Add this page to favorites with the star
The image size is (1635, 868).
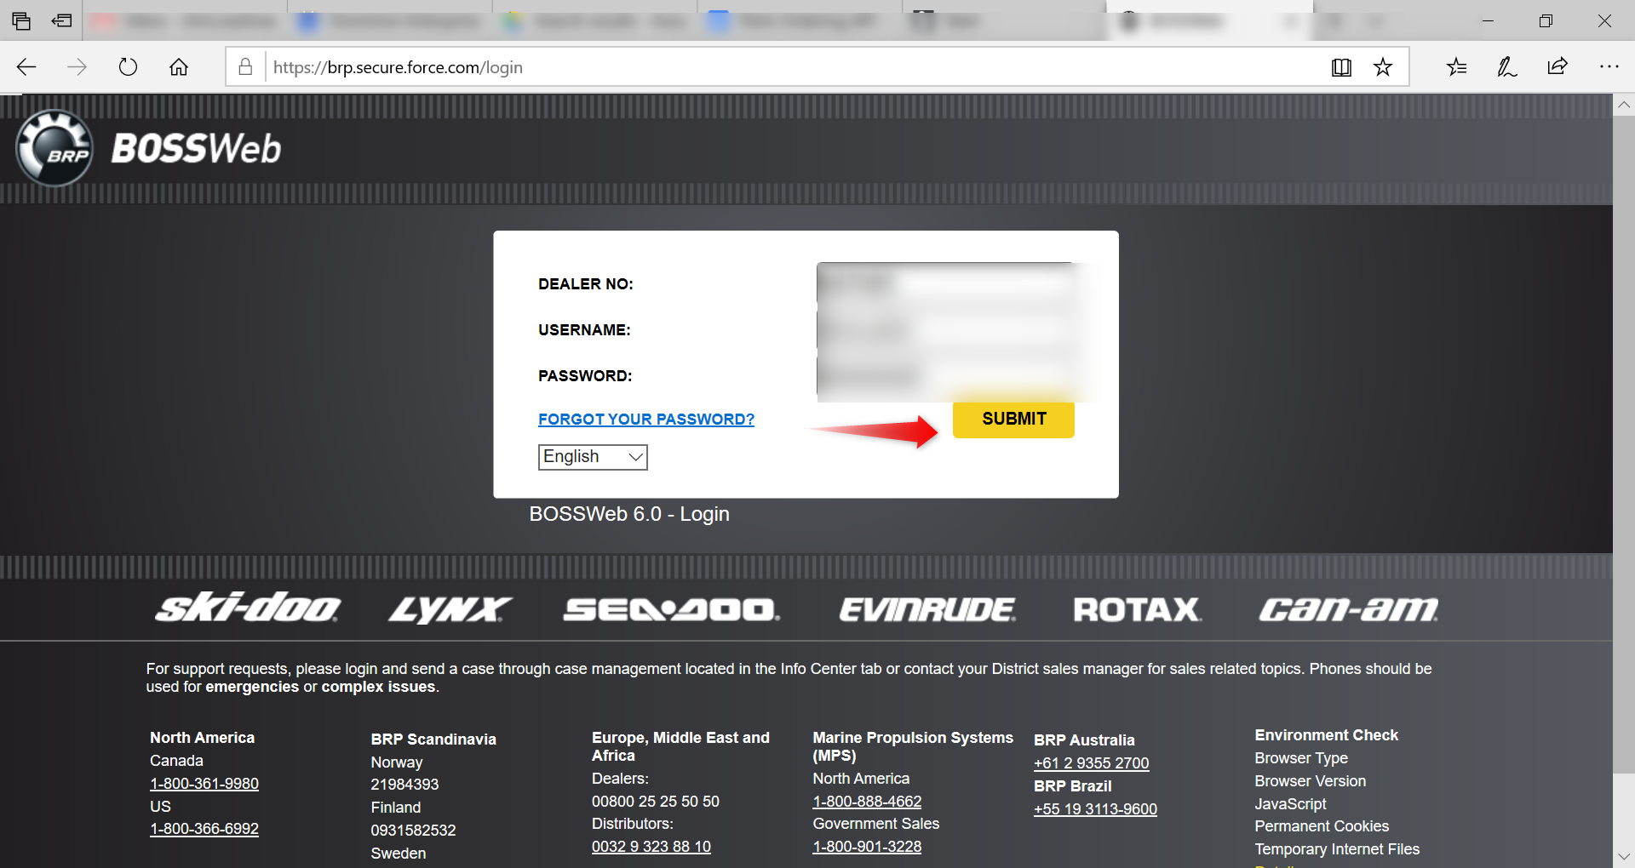(1383, 66)
